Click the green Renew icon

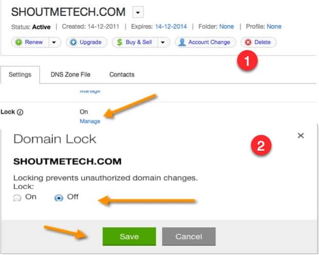[19, 42]
